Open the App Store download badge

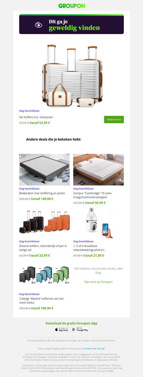62,329
